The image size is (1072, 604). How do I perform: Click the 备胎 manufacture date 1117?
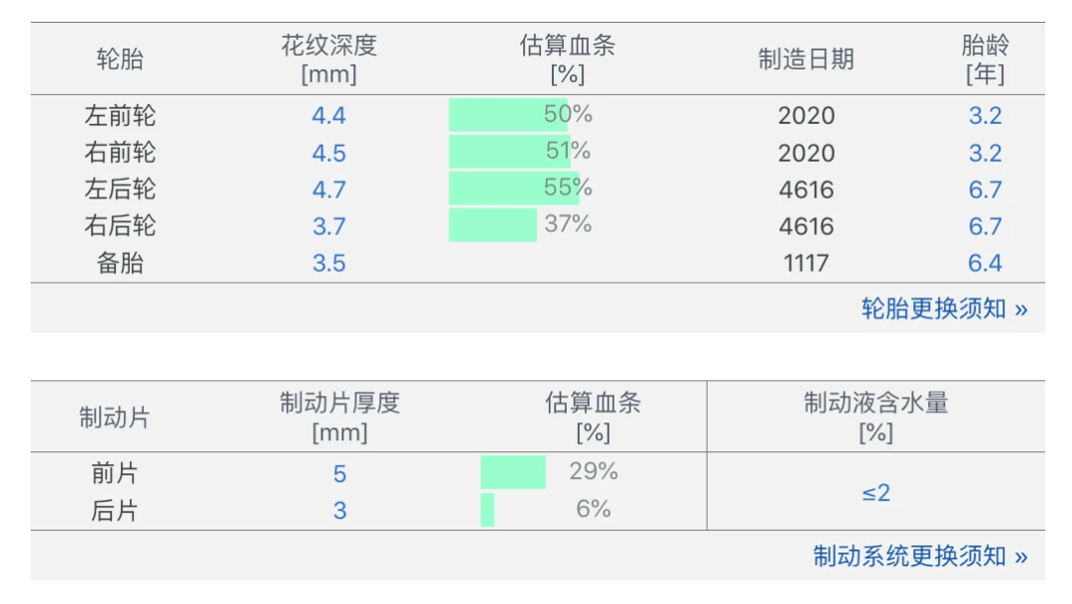(x=805, y=263)
